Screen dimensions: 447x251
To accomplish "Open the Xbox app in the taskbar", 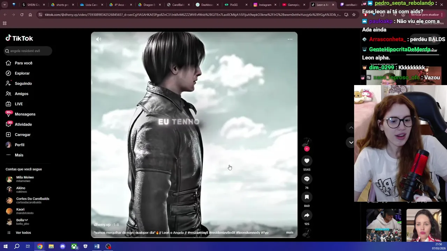I will [x=74, y=246].
